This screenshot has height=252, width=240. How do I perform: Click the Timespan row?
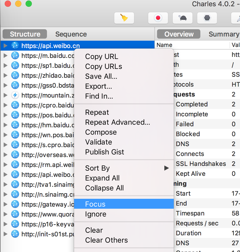pyautogui.click(x=207, y=213)
